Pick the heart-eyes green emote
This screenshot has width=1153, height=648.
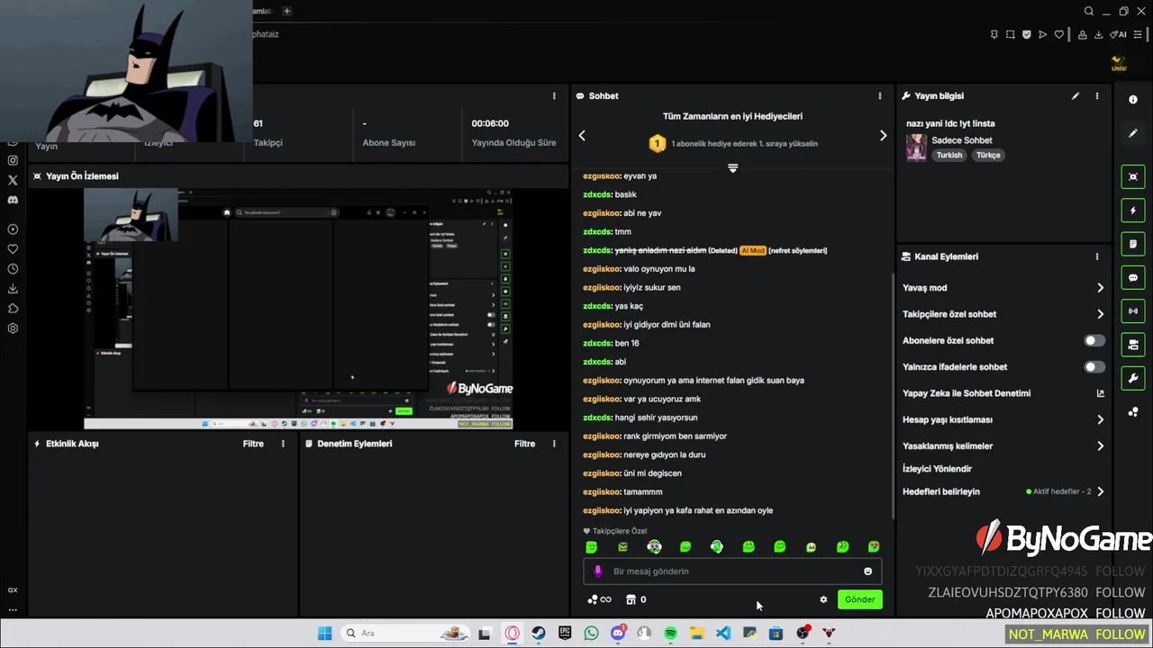(x=874, y=546)
